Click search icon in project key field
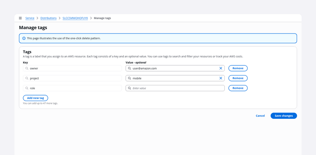Viewport: 316px width, 155px height. click(x=27, y=78)
